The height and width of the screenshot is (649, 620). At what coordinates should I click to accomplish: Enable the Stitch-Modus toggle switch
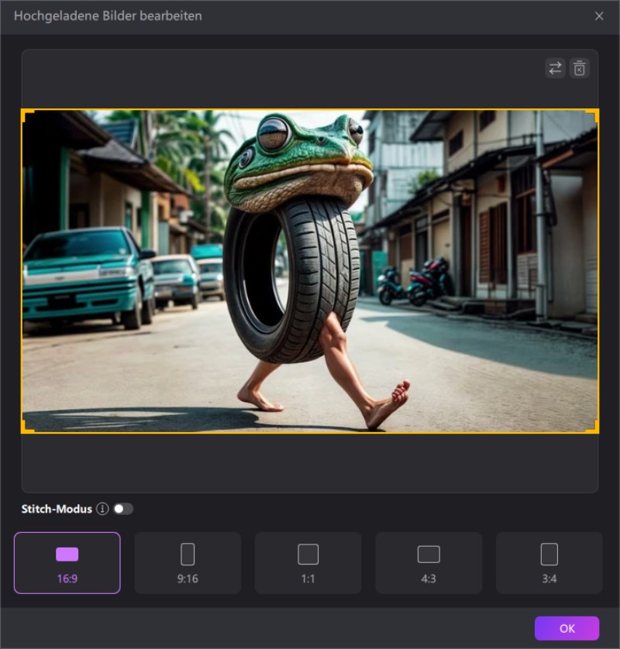coord(123,509)
